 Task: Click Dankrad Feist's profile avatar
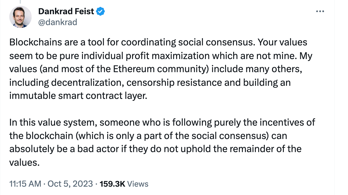point(20,17)
